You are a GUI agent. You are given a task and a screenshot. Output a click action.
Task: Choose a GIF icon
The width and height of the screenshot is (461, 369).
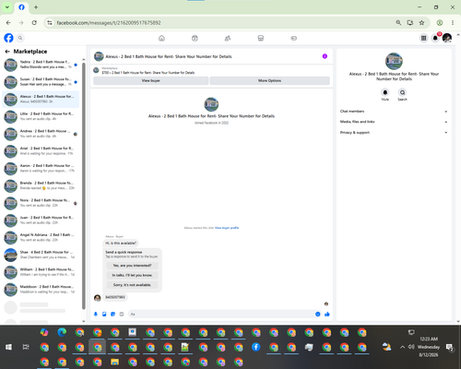coord(122,314)
